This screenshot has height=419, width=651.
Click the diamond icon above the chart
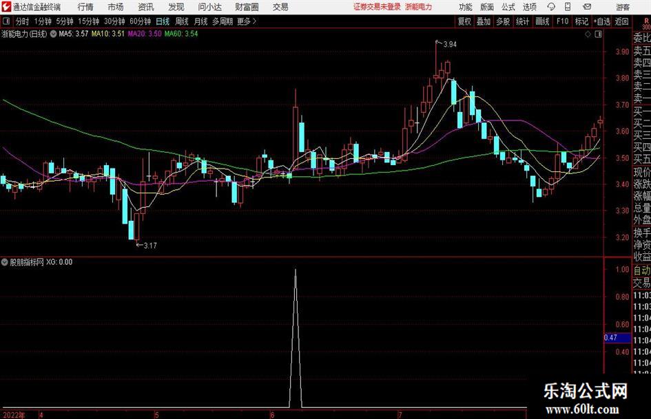[x=588, y=34]
